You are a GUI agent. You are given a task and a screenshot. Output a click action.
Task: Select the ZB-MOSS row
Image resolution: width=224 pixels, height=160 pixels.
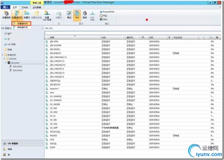tap(133, 49)
